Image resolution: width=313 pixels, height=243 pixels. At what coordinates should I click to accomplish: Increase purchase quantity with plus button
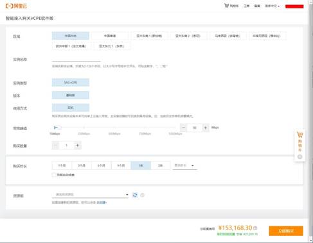[78, 146]
